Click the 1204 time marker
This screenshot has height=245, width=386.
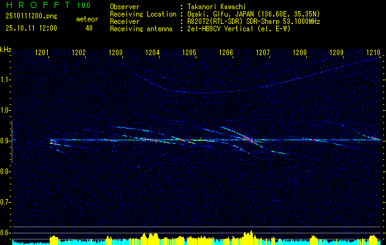[153, 52]
